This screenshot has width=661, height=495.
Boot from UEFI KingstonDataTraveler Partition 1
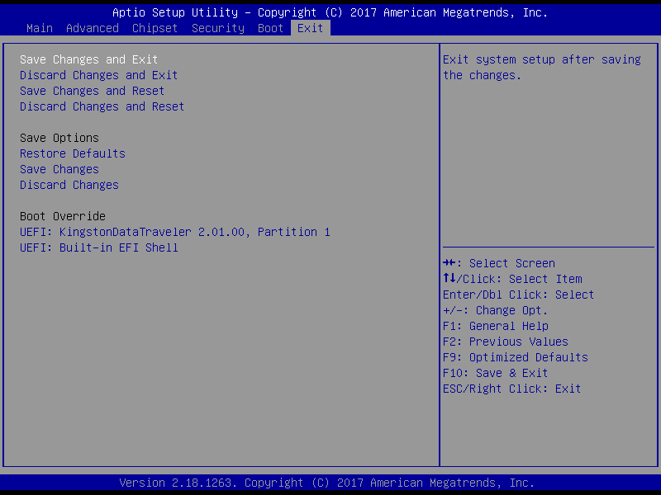pos(175,232)
